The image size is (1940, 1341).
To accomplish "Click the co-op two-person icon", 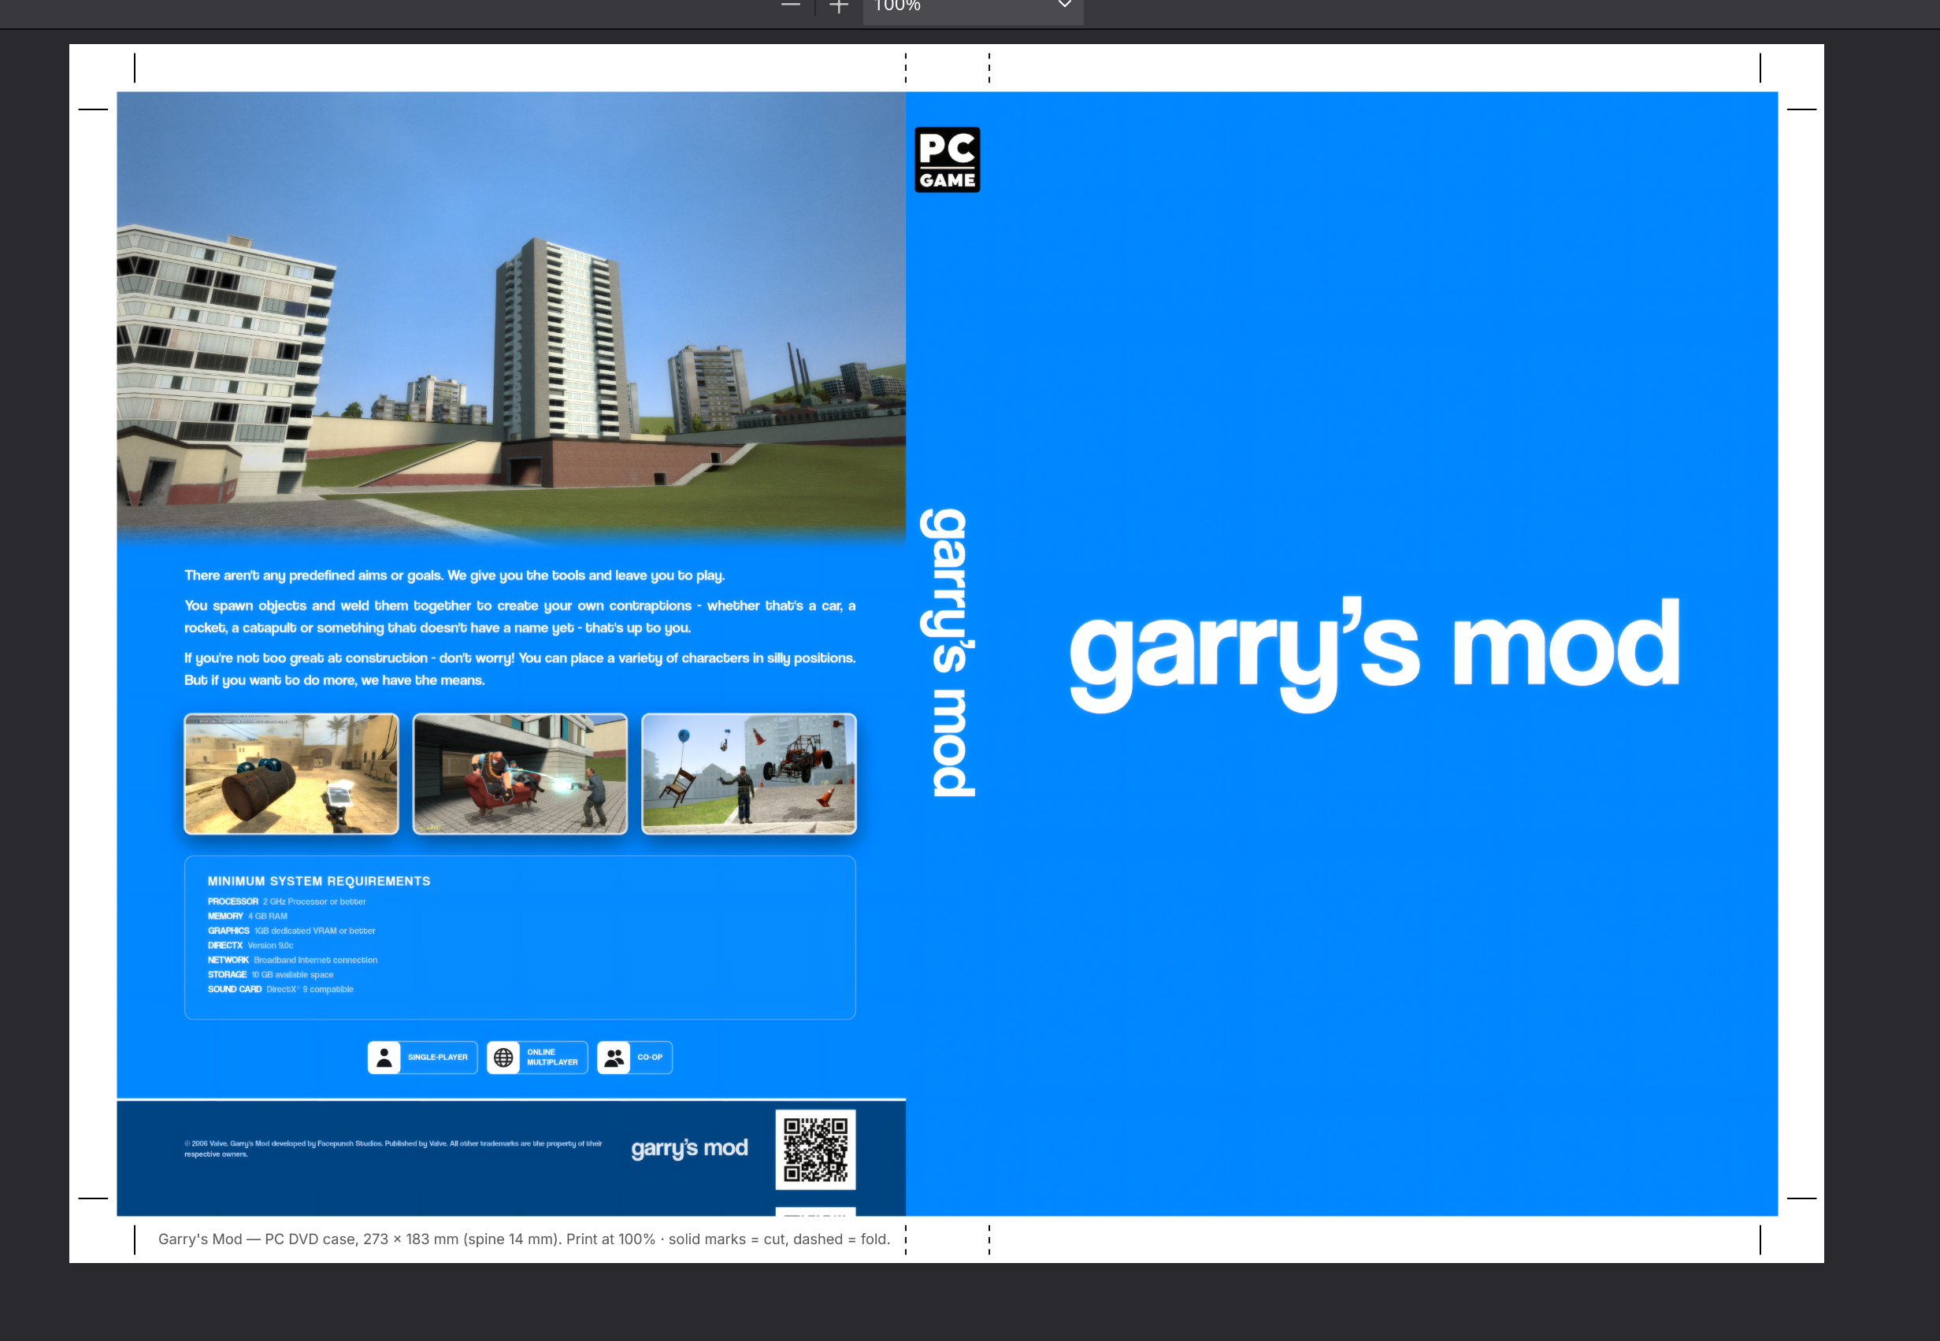I will (614, 1058).
